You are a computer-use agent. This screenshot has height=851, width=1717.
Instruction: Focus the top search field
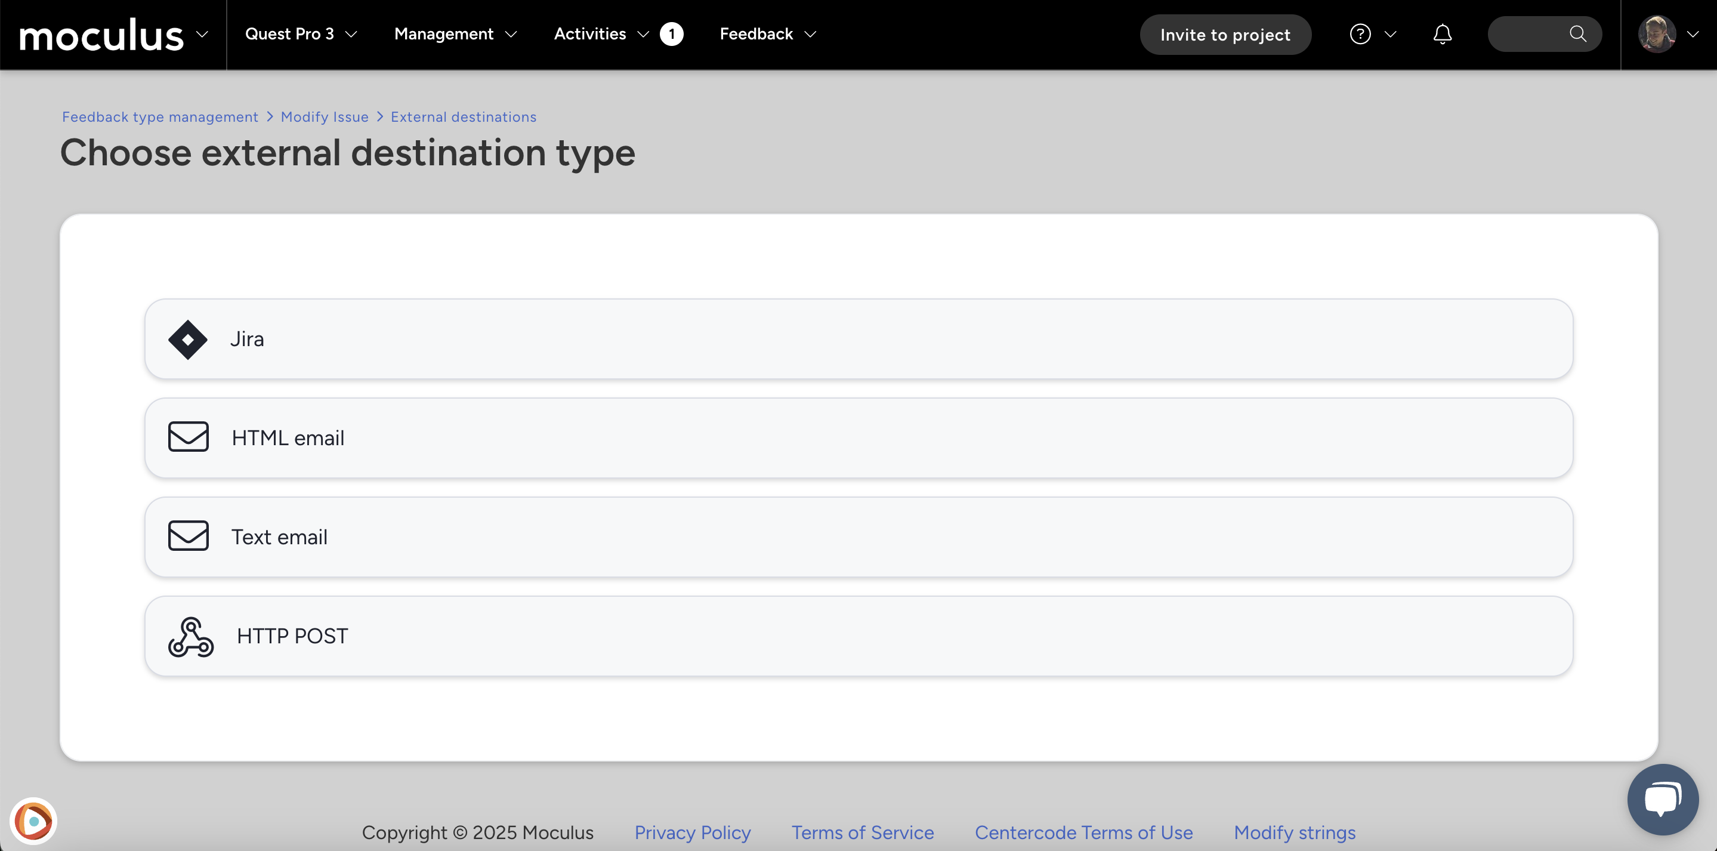1545,34
